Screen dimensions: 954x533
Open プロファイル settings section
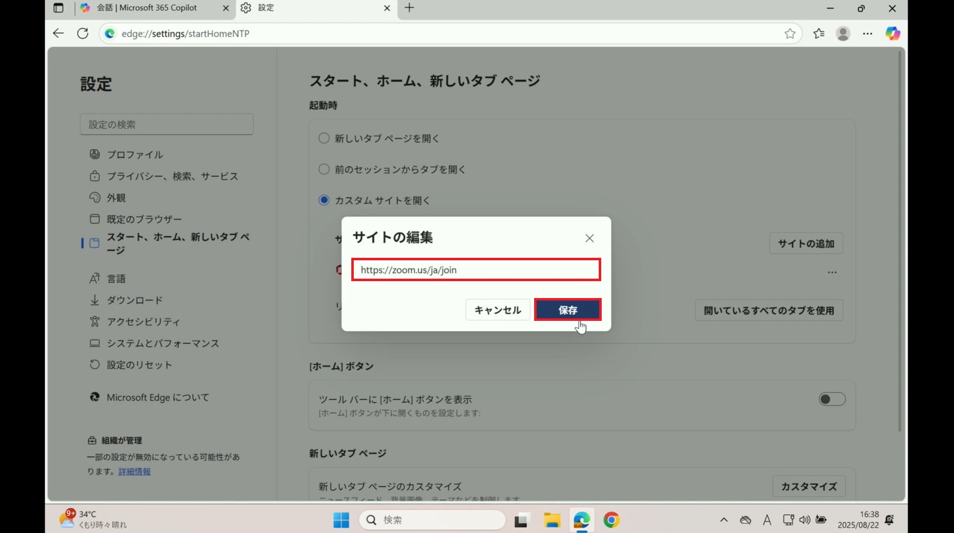coord(135,154)
